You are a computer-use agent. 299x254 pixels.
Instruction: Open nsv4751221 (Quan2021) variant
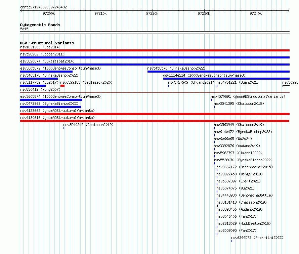238,82
